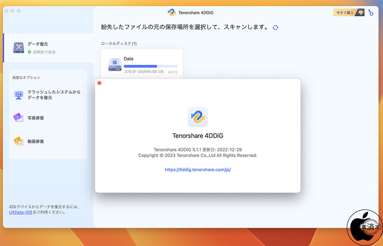Image resolution: width=383 pixels, height=246 pixels.
Task: Click the purple photo repair icon
Action: click(19, 118)
